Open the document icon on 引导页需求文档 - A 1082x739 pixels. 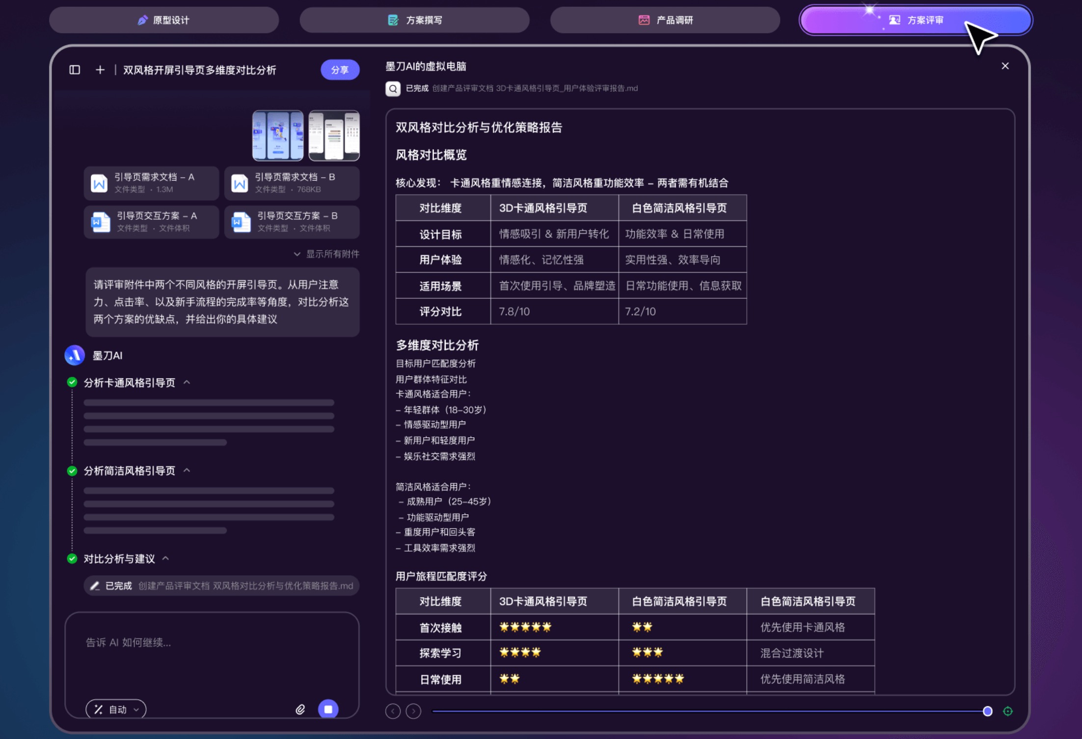100,183
